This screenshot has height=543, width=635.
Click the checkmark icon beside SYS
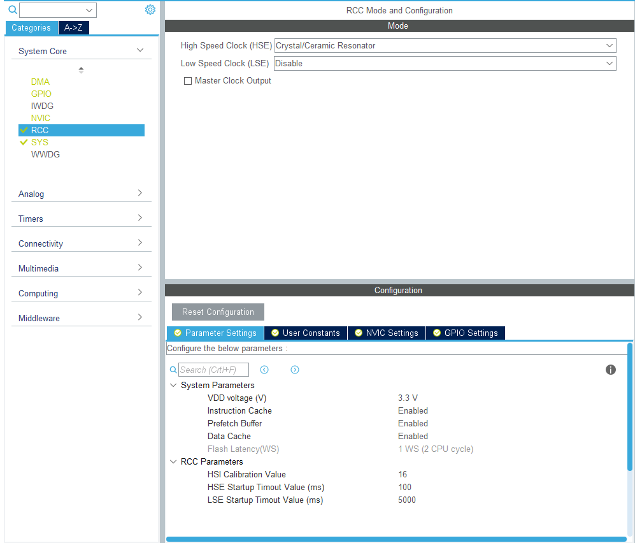24,142
